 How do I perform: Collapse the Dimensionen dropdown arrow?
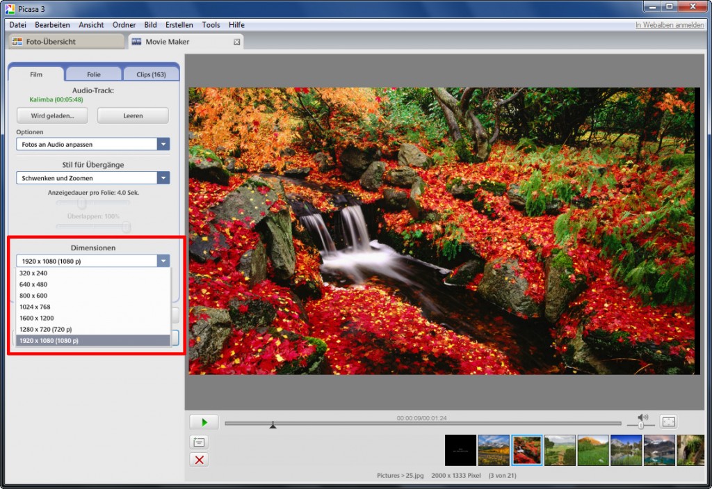[x=163, y=261]
